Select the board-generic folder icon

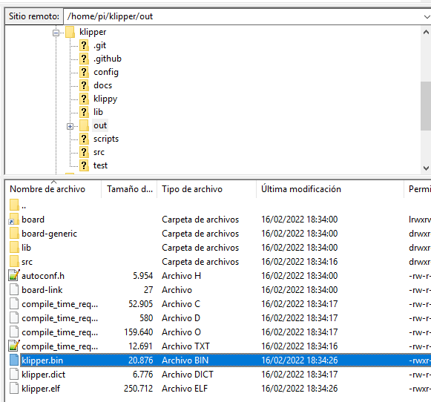click(x=14, y=234)
